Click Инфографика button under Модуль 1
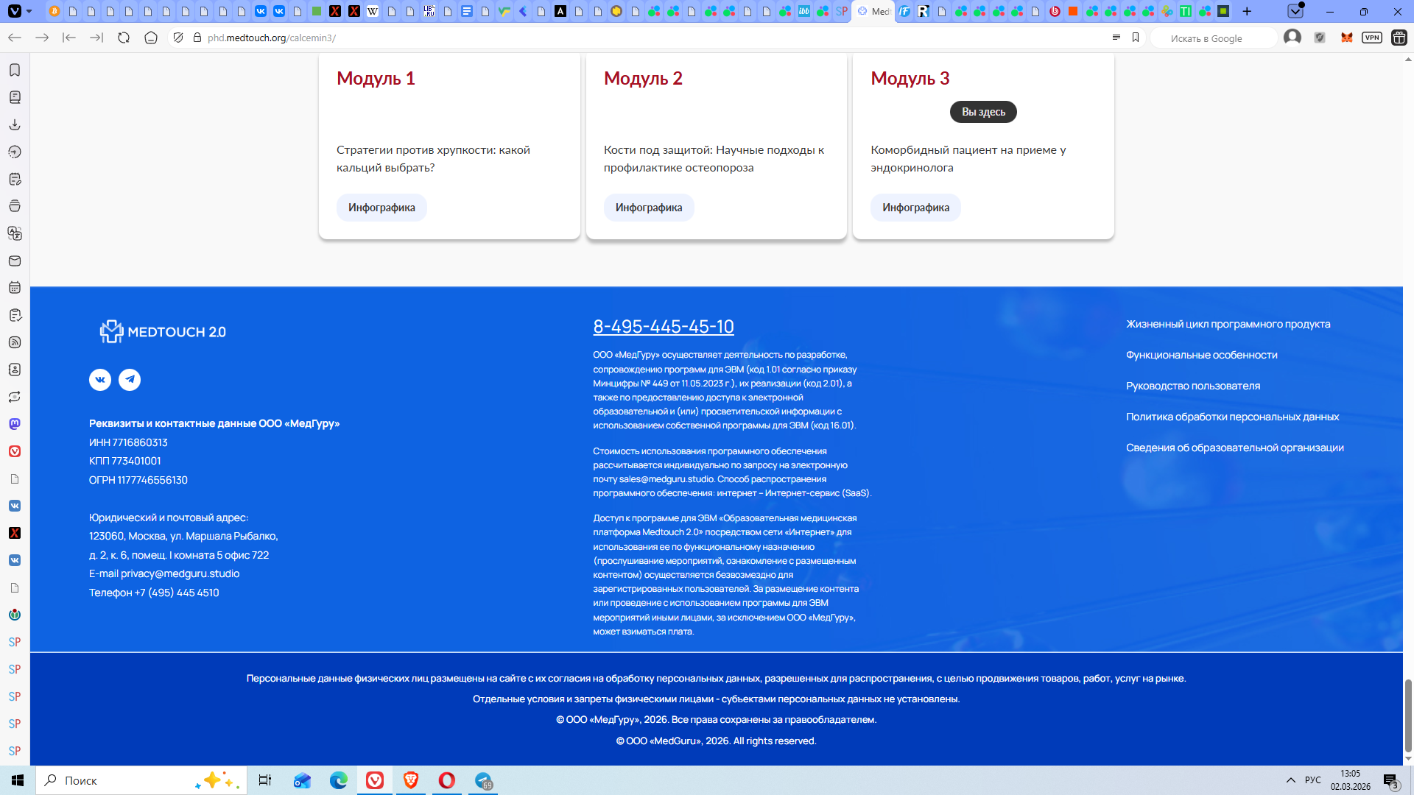Image resolution: width=1414 pixels, height=795 pixels. click(x=381, y=208)
